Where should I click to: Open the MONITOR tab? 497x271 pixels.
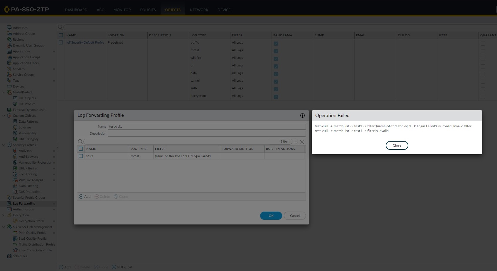122,10
